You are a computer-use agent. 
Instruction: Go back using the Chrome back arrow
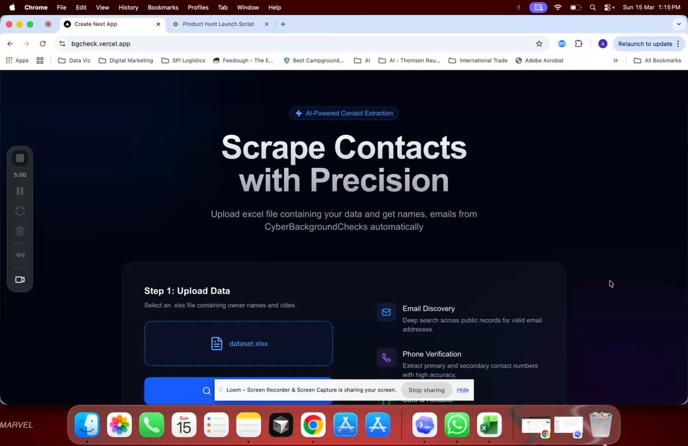tap(10, 43)
